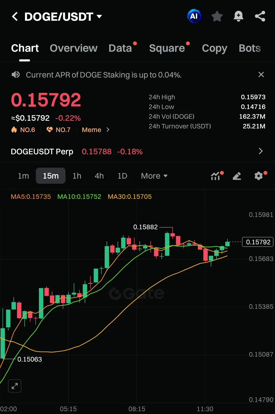Viewport: 275px width, 414px height.
Task: Tap the 24h Low value 0.14716
Action: (253, 107)
